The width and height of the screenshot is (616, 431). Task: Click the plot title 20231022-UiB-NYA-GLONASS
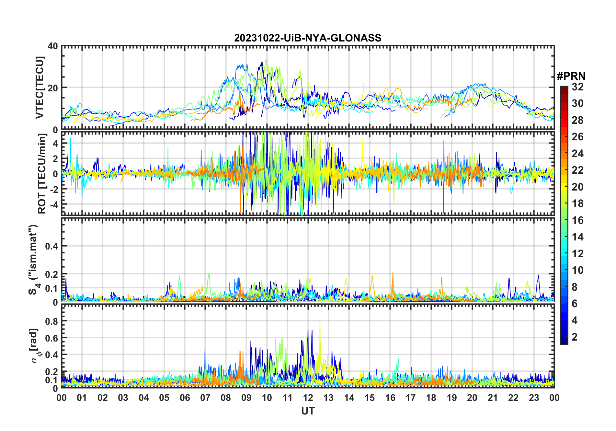point(308,38)
